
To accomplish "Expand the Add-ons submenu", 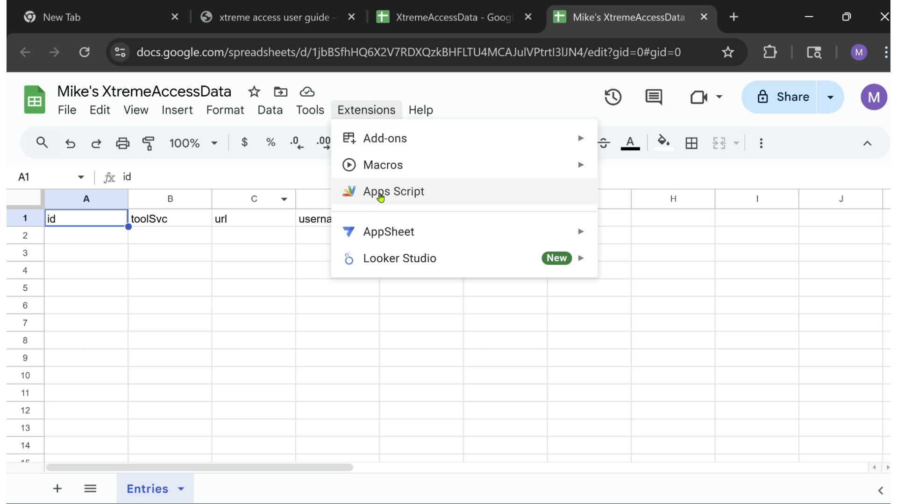I will [x=464, y=138].
